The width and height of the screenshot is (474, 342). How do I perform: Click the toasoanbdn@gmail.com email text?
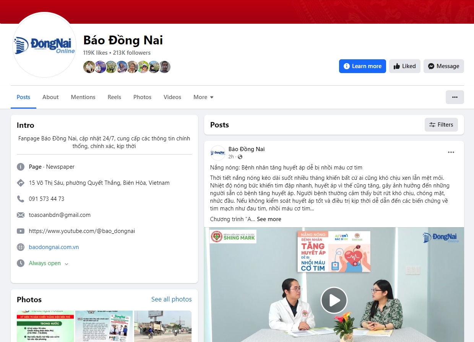tap(60, 215)
